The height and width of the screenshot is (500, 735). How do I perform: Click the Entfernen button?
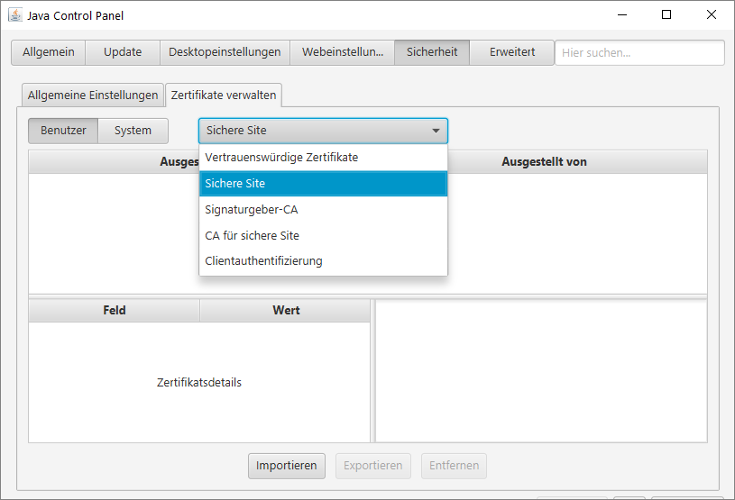[x=454, y=466]
